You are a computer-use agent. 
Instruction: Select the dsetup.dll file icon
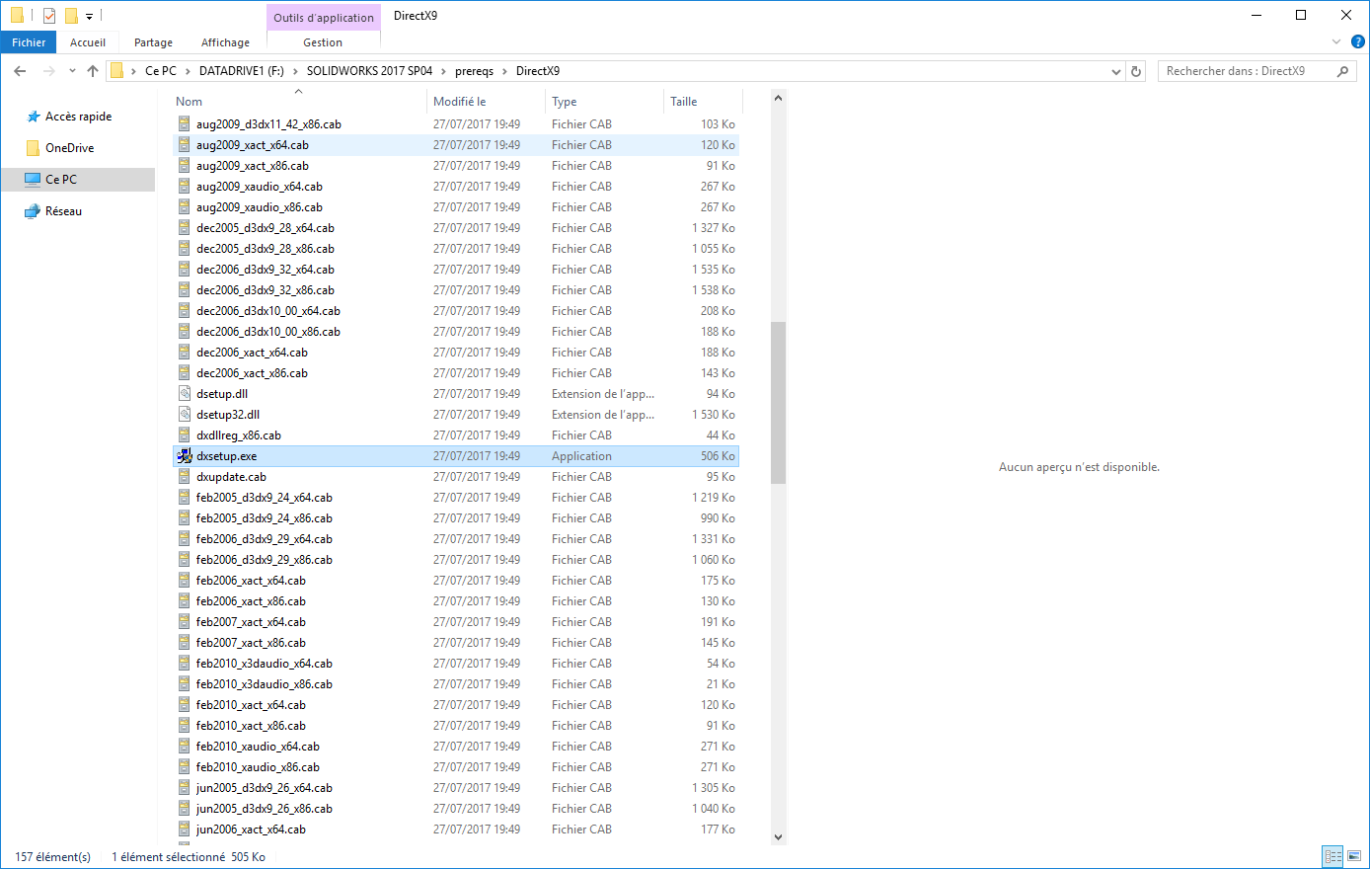184,394
